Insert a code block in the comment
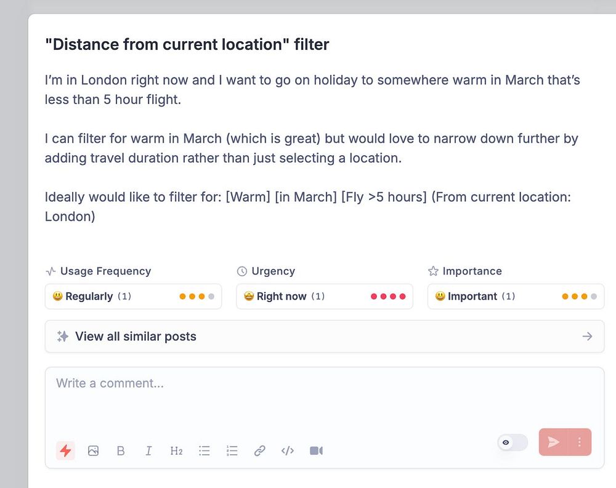 click(288, 450)
